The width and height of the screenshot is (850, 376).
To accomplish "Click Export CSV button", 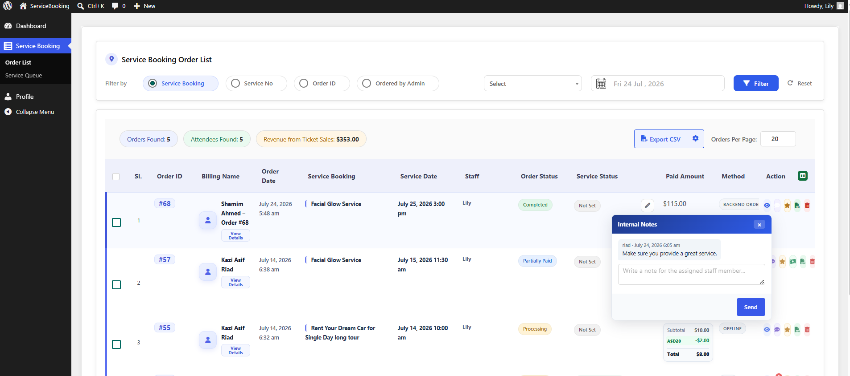I will coord(660,139).
